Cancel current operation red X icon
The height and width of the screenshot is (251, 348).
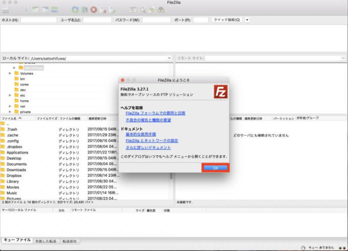pos(94,10)
